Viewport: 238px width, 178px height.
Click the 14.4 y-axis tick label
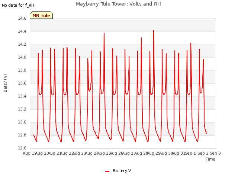[22, 31]
